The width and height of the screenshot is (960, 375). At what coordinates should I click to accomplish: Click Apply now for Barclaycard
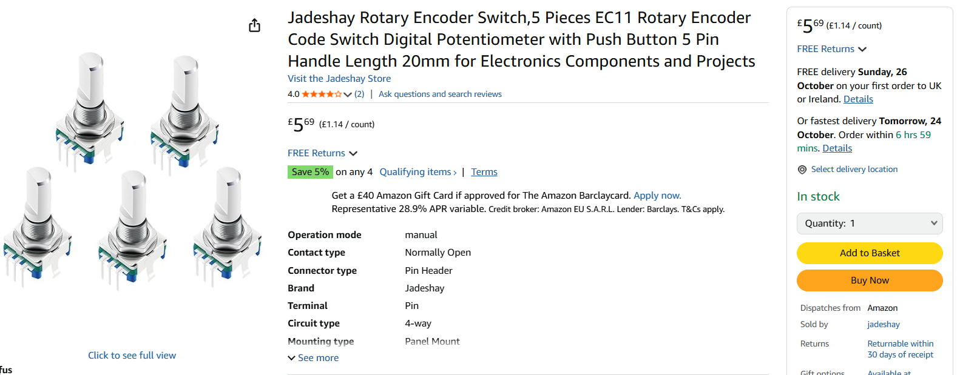click(x=657, y=196)
